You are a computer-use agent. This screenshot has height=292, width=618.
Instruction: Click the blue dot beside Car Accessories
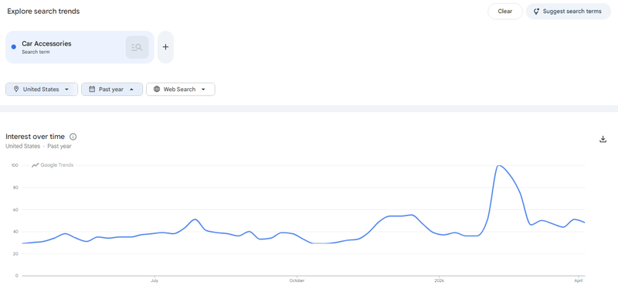tap(14, 47)
